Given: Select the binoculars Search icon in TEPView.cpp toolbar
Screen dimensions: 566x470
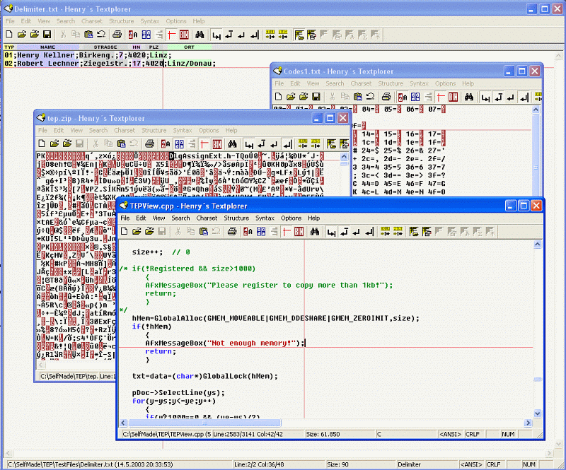Looking at the screenshot, I should pos(314,231).
